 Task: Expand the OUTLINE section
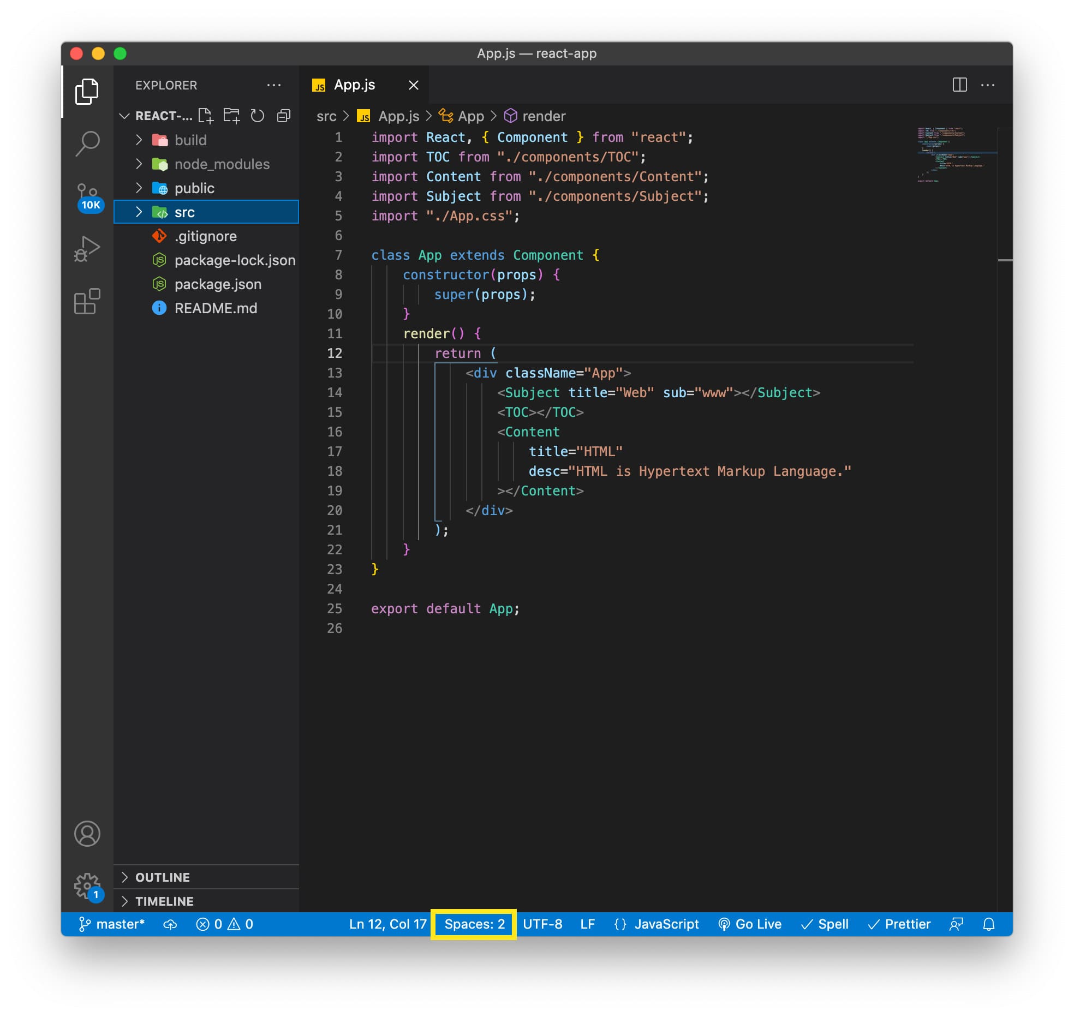click(x=162, y=877)
